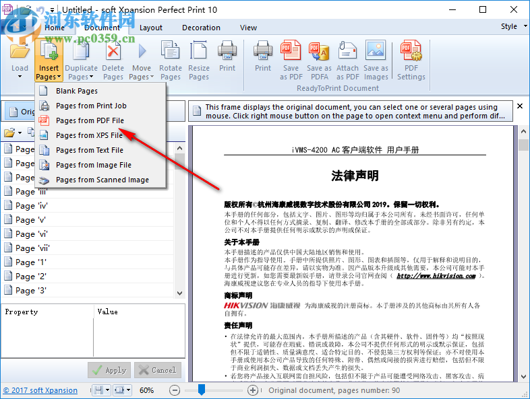Click hikvision.com link in document
530x399 pixels.
[x=436, y=276]
